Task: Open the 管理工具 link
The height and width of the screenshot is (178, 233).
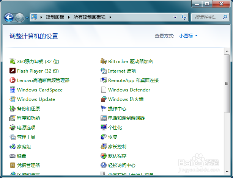Action: click(26, 137)
